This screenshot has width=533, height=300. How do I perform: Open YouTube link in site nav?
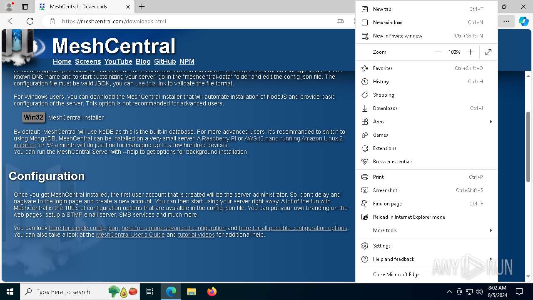(118, 61)
